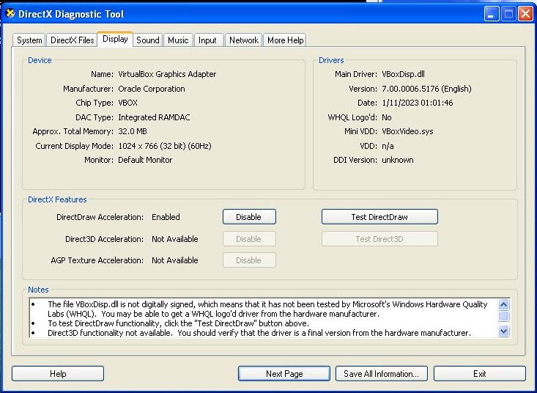Click Disable beside Direct3D Acceleration
Screen dimensions: 537x393
coord(249,239)
